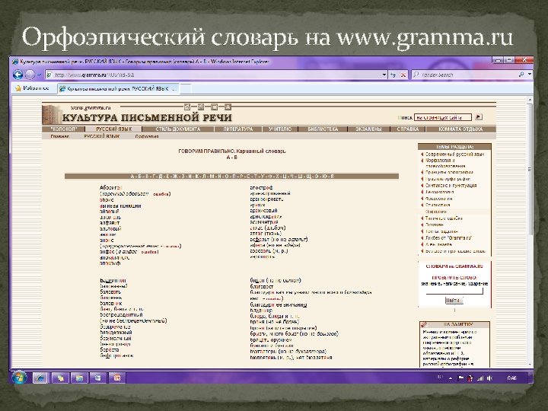
Task: Open sidebar link 'Современный русский язык'
Action: pos(454,154)
